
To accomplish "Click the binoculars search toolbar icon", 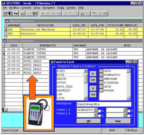I will click(105, 14).
